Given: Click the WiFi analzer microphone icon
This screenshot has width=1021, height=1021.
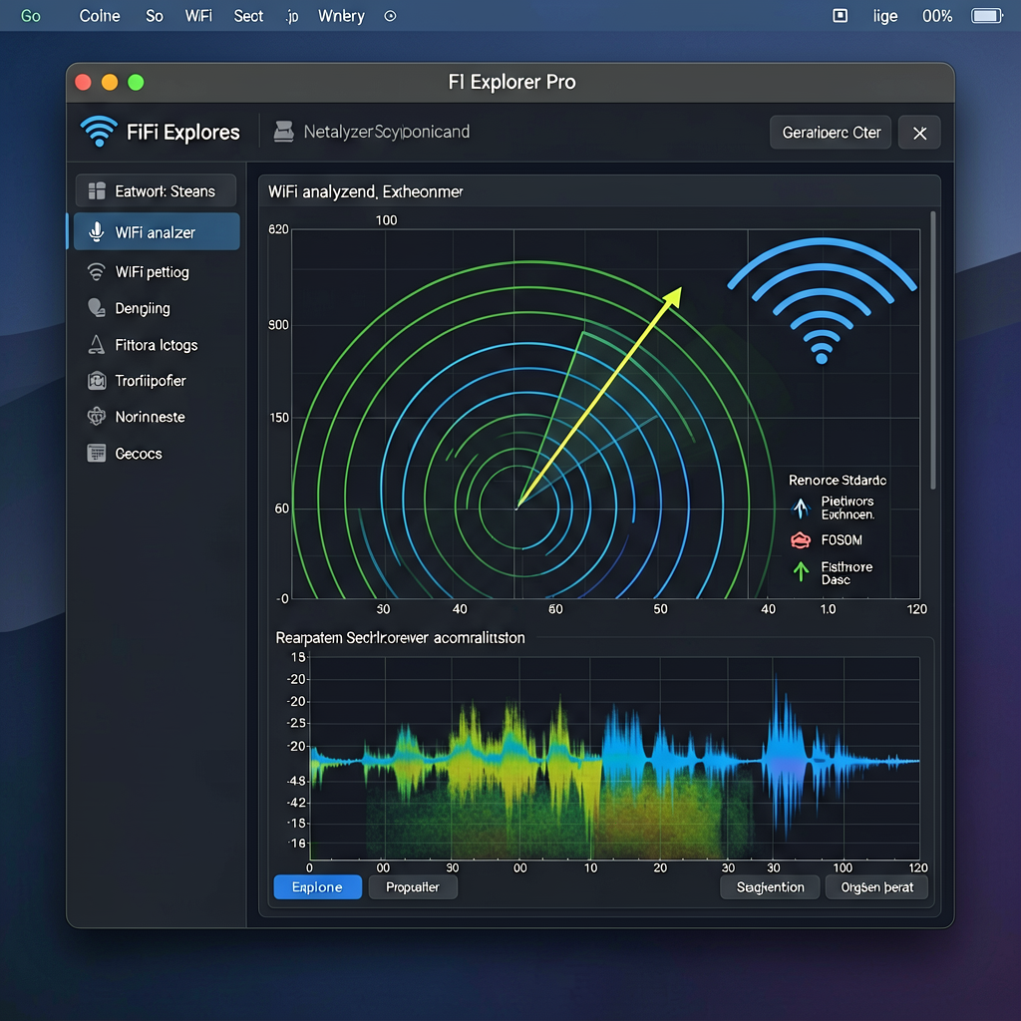Looking at the screenshot, I should (x=97, y=231).
